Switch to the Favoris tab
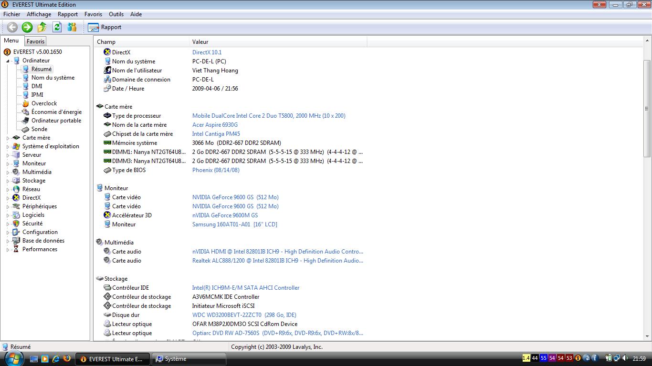This screenshot has height=366, width=652. tap(35, 41)
